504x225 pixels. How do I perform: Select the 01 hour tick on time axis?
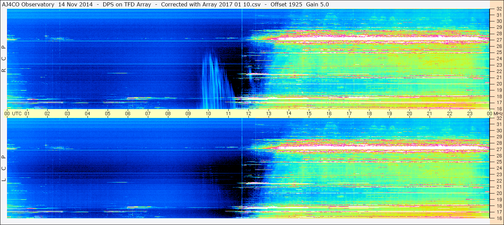[x=27, y=114]
